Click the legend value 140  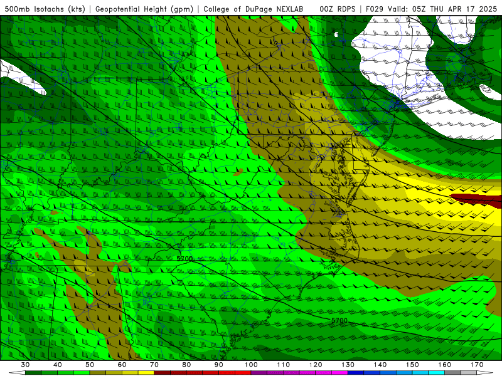[380, 365]
